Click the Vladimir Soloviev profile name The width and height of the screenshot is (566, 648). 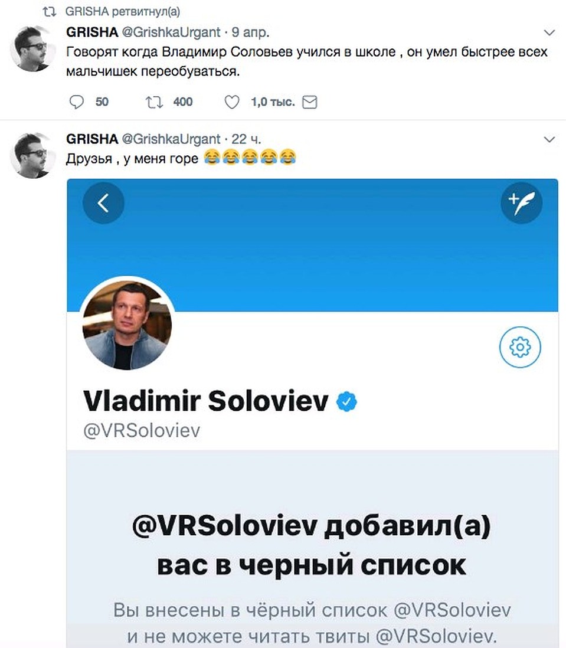point(206,402)
